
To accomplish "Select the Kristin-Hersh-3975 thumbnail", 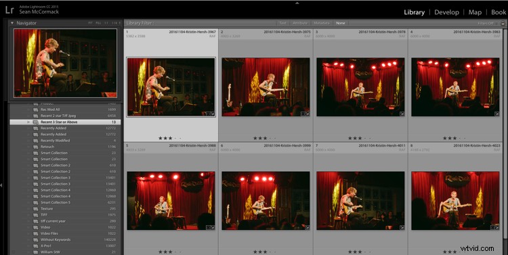I will tap(266, 87).
